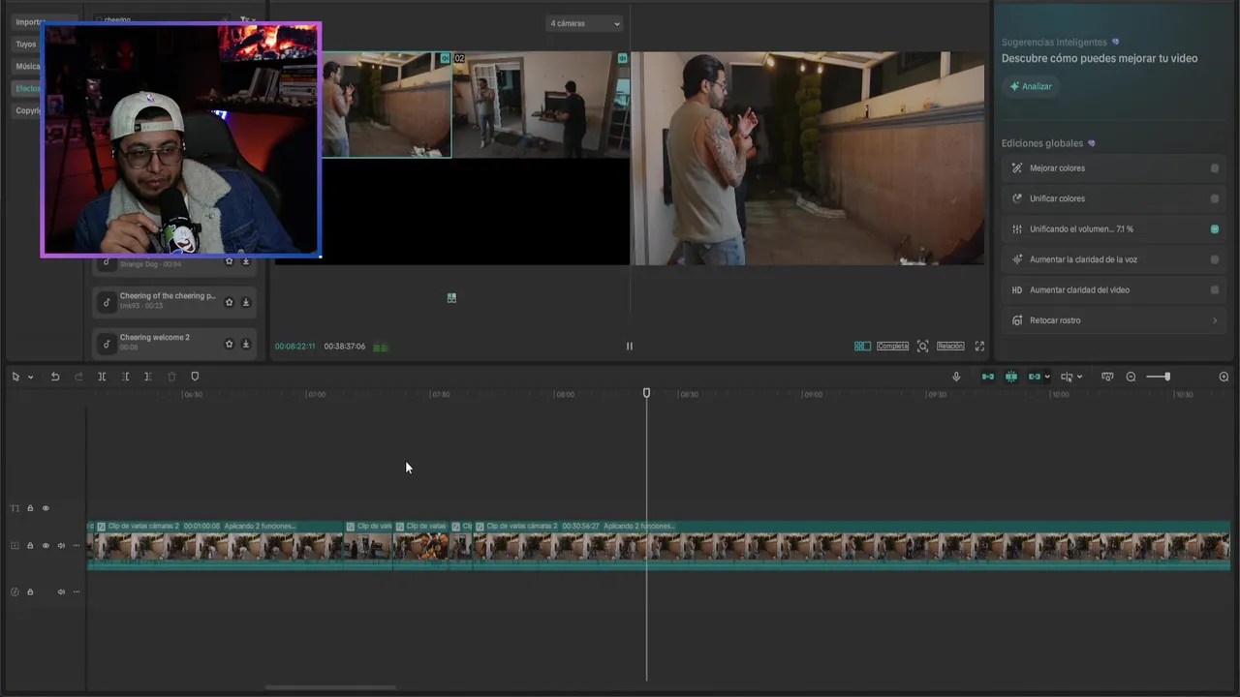Open the Música tab in the left sidebar
The image size is (1240, 697).
26,66
